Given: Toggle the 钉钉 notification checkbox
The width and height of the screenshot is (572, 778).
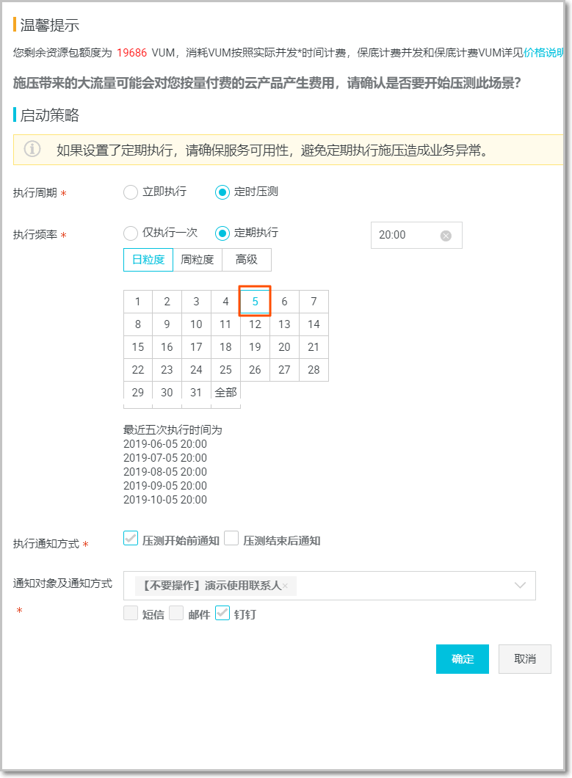Looking at the screenshot, I should (222, 613).
